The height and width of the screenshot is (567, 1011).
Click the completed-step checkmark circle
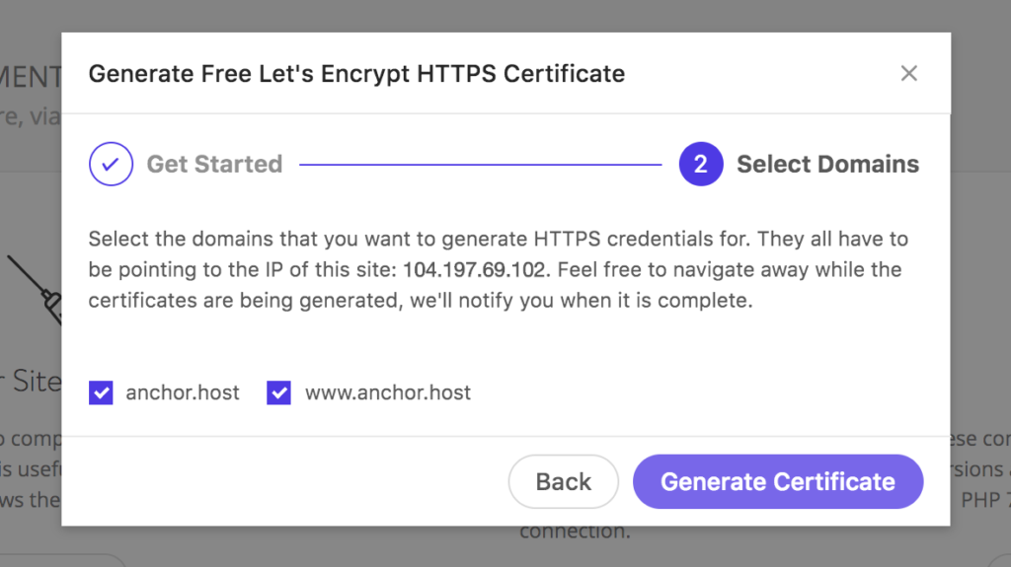(111, 164)
